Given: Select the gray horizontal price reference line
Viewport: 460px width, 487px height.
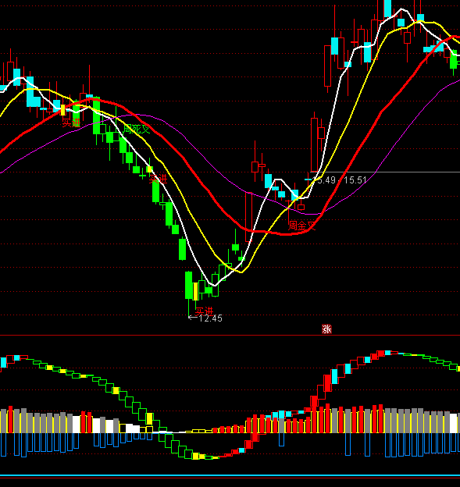Looking at the screenshot, I should point(385,172).
